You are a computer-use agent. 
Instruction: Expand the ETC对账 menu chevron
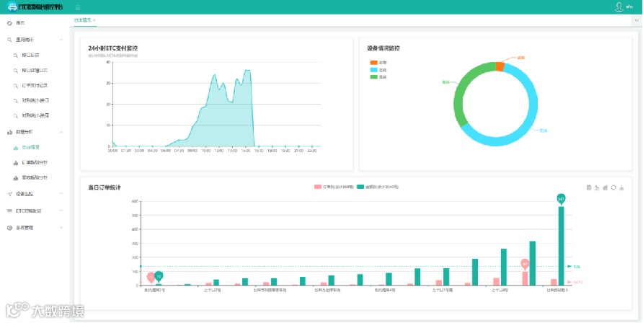pyautogui.click(x=61, y=211)
